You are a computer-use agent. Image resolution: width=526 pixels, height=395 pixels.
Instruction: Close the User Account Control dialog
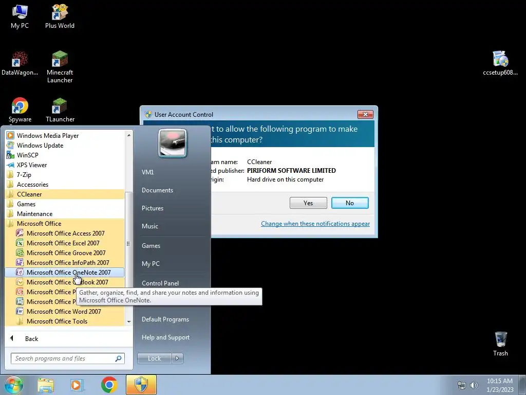click(365, 114)
